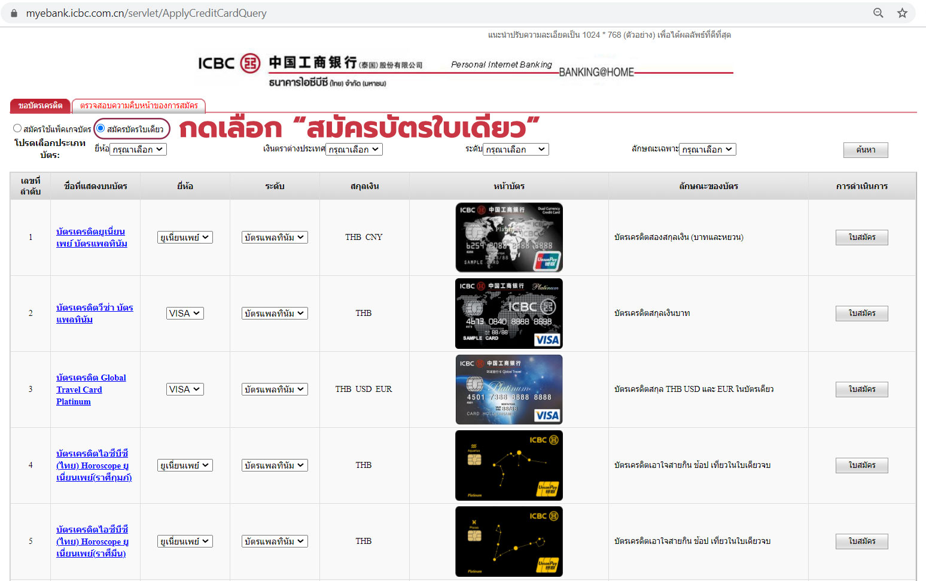Click the THB CNY currency cell

coord(364,237)
